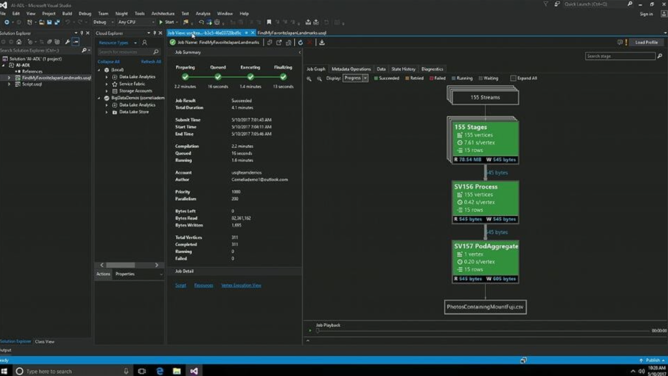Expand the Data Lake Store tree node
The image size is (668, 376).
[107, 112]
